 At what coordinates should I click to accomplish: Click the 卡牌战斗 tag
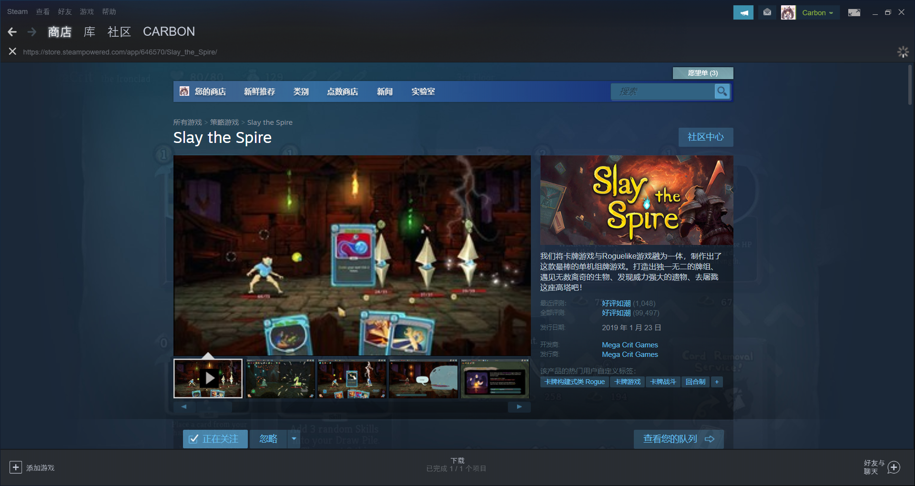pyautogui.click(x=663, y=382)
